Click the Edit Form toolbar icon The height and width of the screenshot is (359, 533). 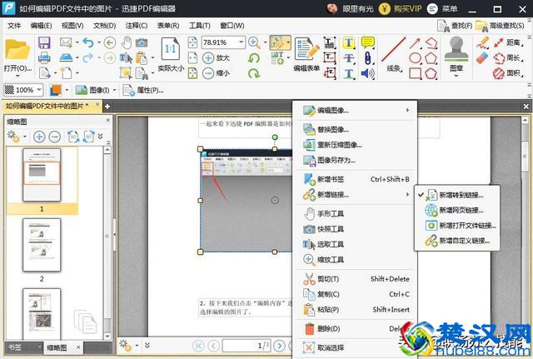coord(306,49)
